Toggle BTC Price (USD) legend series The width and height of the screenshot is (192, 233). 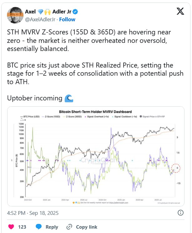click(30, 117)
